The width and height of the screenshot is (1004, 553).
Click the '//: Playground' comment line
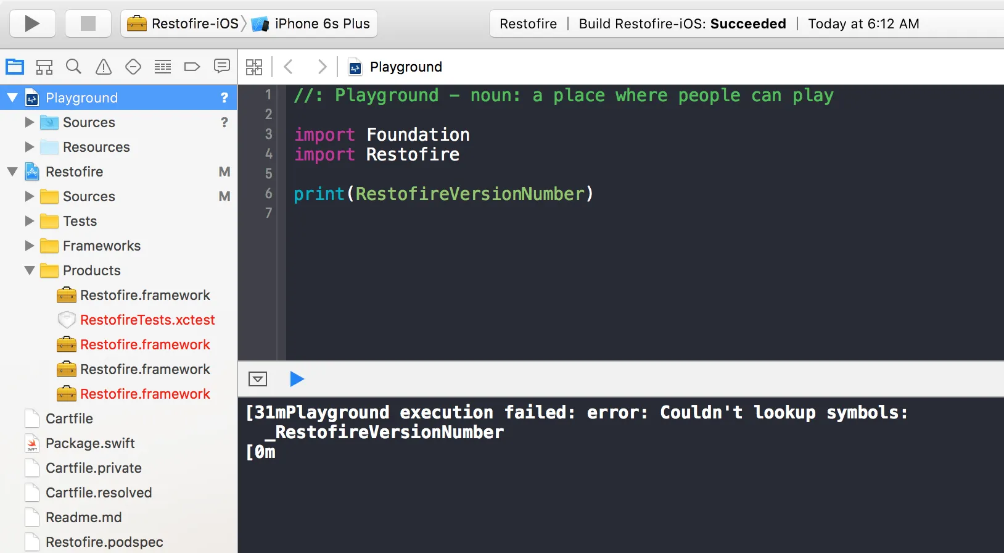[x=564, y=95]
